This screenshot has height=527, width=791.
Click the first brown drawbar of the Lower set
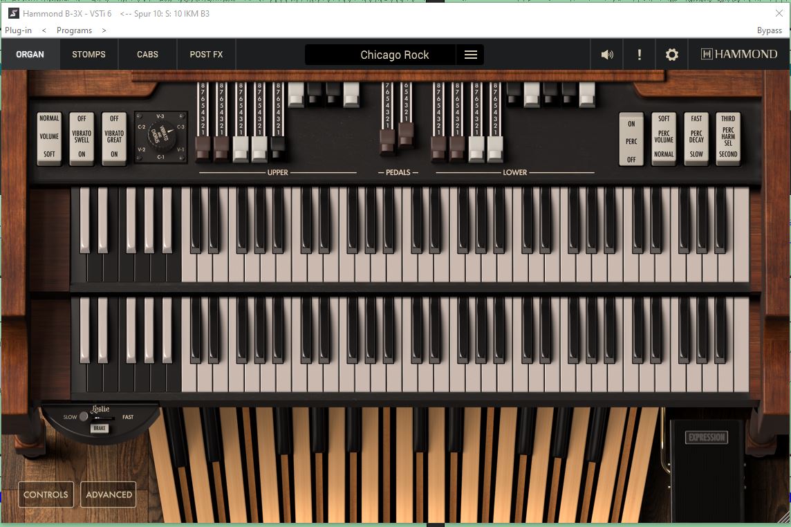438,149
